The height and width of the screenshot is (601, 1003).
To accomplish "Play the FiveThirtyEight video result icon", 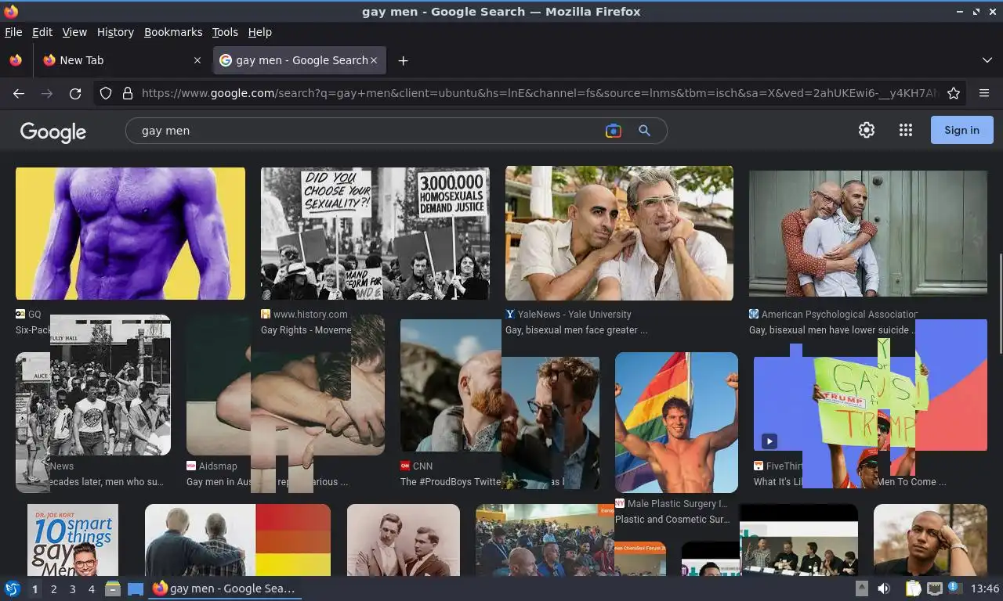I will [769, 441].
